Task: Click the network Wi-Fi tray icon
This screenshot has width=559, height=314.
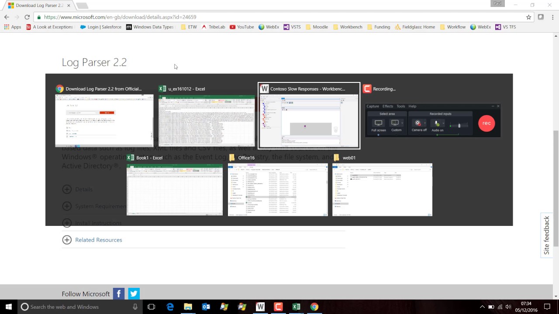Action: pyautogui.click(x=500, y=307)
